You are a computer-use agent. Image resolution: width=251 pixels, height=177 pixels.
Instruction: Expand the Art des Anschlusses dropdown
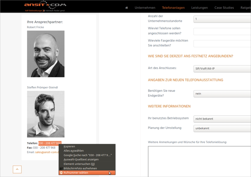point(222,69)
